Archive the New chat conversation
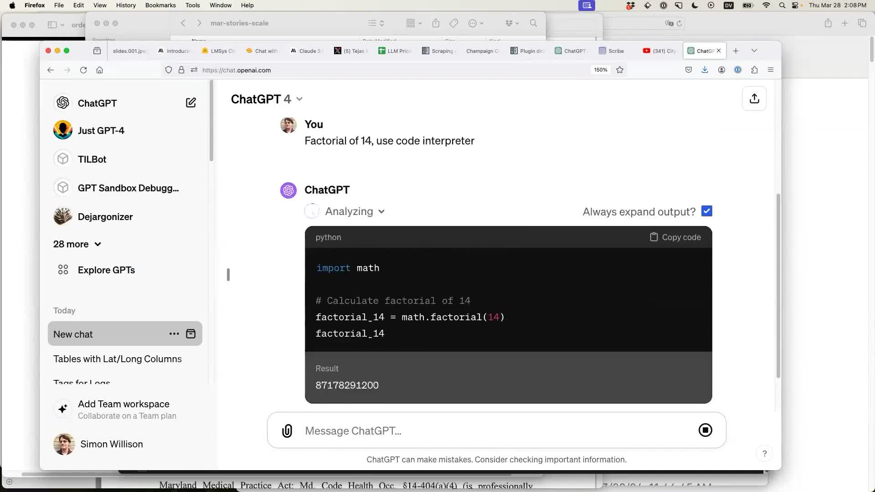 pos(191,334)
